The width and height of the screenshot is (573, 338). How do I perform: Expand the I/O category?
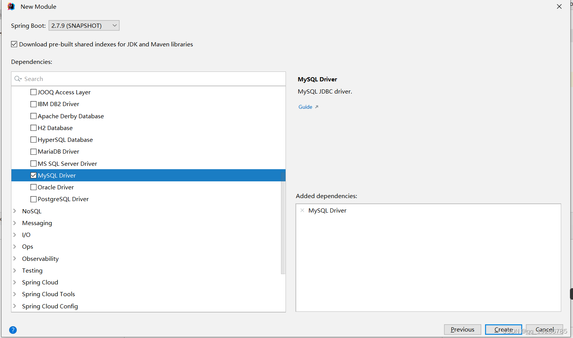[x=15, y=235]
